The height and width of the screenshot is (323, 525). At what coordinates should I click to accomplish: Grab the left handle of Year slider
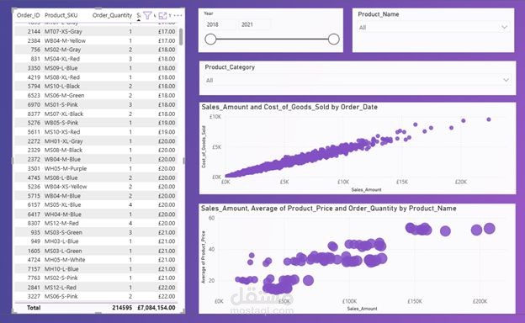click(x=210, y=40)
